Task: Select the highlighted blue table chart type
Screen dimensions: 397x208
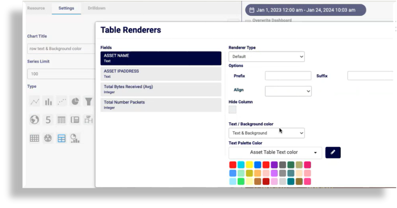Action: pos(61,138)
